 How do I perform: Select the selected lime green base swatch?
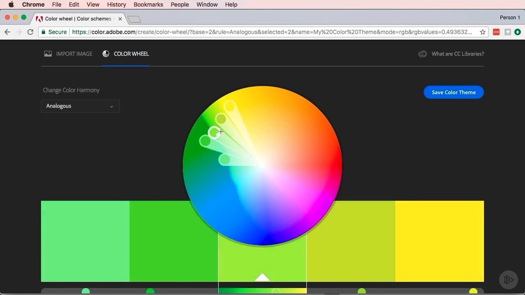click(x=262, y=258)
